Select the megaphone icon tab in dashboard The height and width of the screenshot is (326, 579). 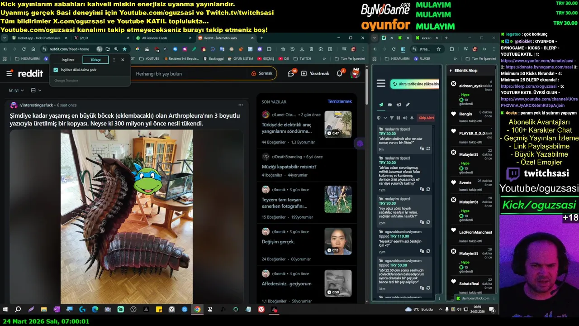(399, 105)
